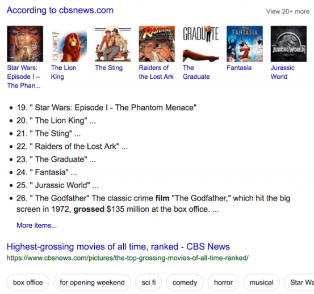
Task: Choose the 'sci fi' refinement chip
Action: coord(148,283)
